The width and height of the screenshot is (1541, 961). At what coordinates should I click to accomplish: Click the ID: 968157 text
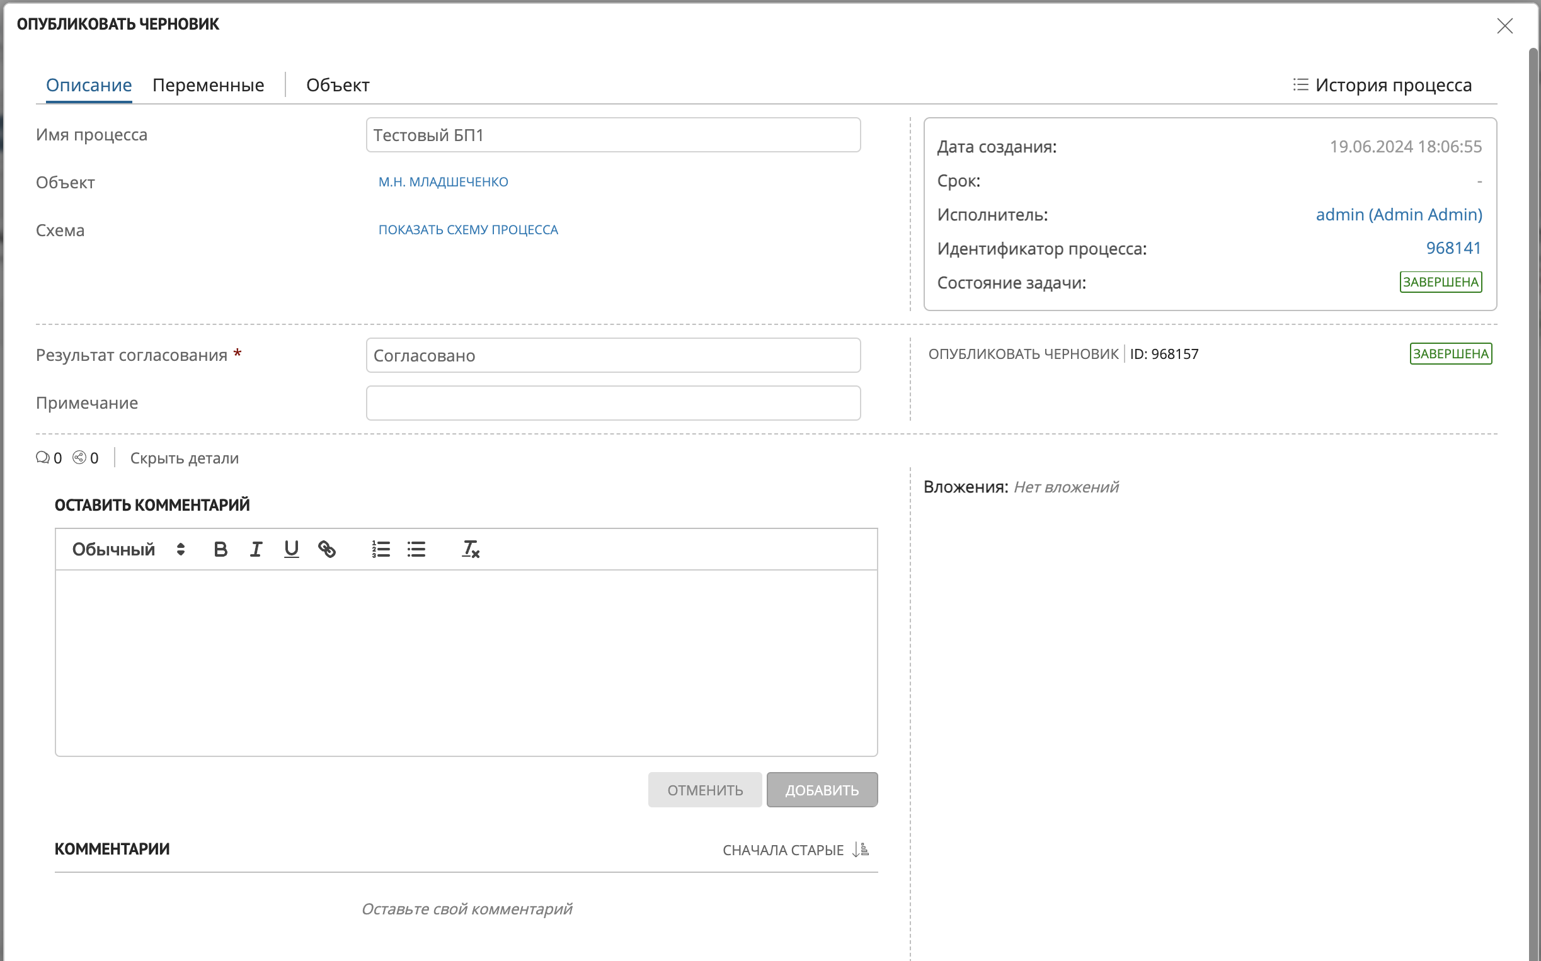(x=1164, y=354)
